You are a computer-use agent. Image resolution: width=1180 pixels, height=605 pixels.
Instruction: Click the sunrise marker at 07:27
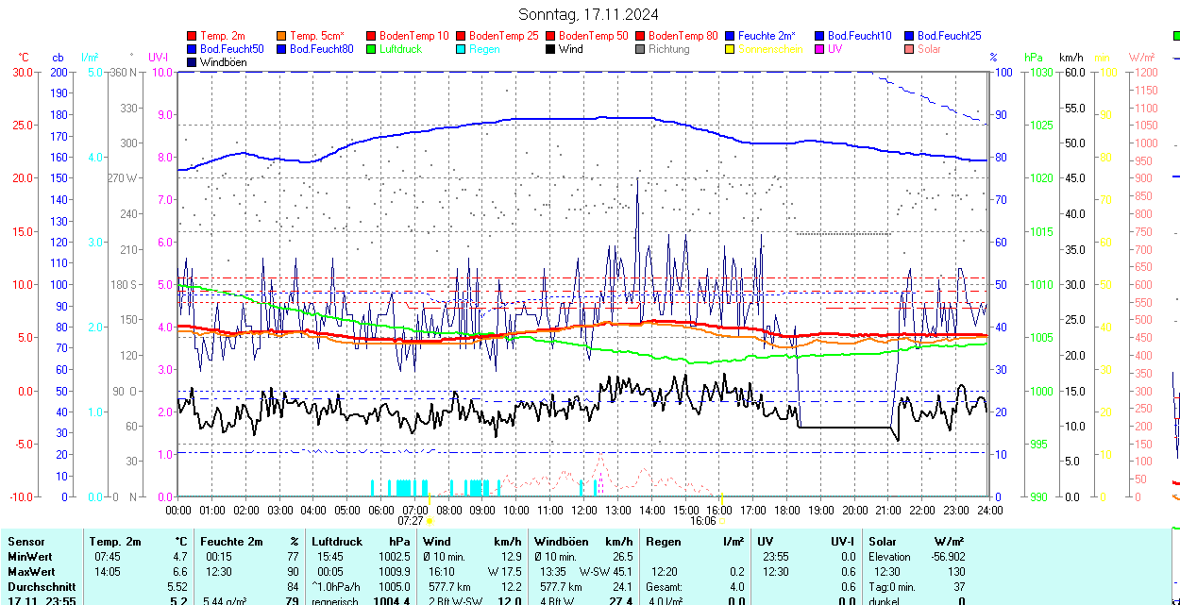pyautogui.click(x=430, y=520)
